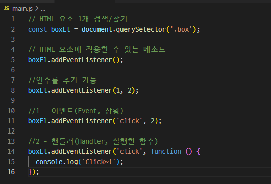
Task: Click line number 5 in gutter
Action: tap(13, 60)
